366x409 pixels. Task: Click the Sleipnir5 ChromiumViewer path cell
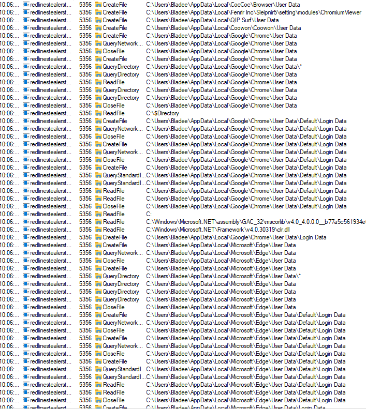pyautogui.click(x=254, y=12)
